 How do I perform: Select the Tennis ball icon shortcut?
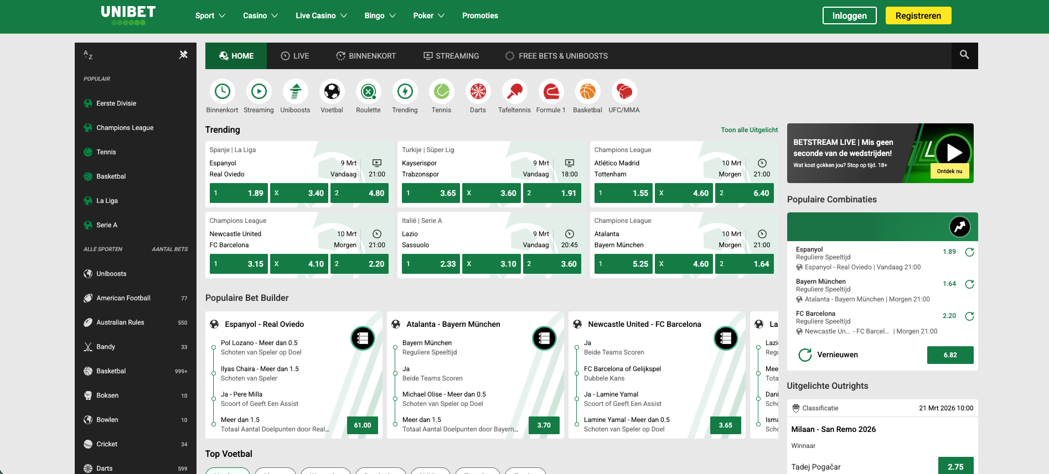click(441, 91)
